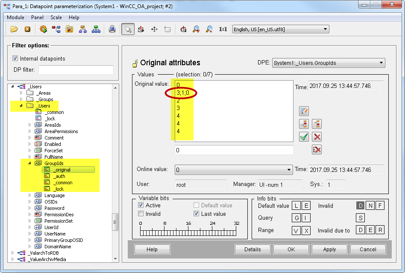Open the DPE dropdown System1:_Users.GroupIds
The height and width of the screenshot is (273, 405).
(x=328, y=63)
